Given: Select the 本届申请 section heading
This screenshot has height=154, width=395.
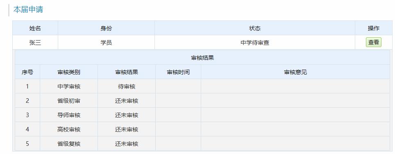Looking at the screenshot, I should click(x=28, y=9).
